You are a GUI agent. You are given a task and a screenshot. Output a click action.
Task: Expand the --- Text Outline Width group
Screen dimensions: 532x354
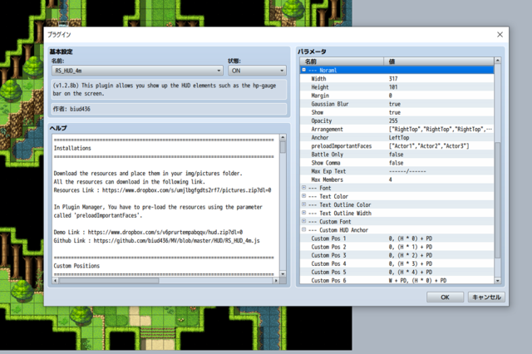tap(303, 213)
